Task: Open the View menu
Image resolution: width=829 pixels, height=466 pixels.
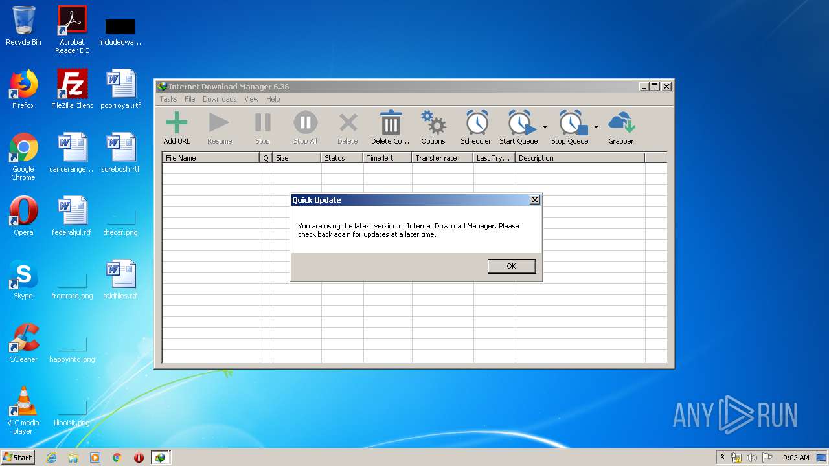Action: click(251, 99)
